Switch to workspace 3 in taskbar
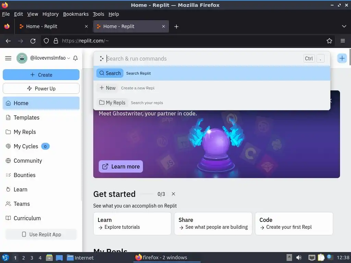This screenshot has height=263, width=351. point(32,258)
